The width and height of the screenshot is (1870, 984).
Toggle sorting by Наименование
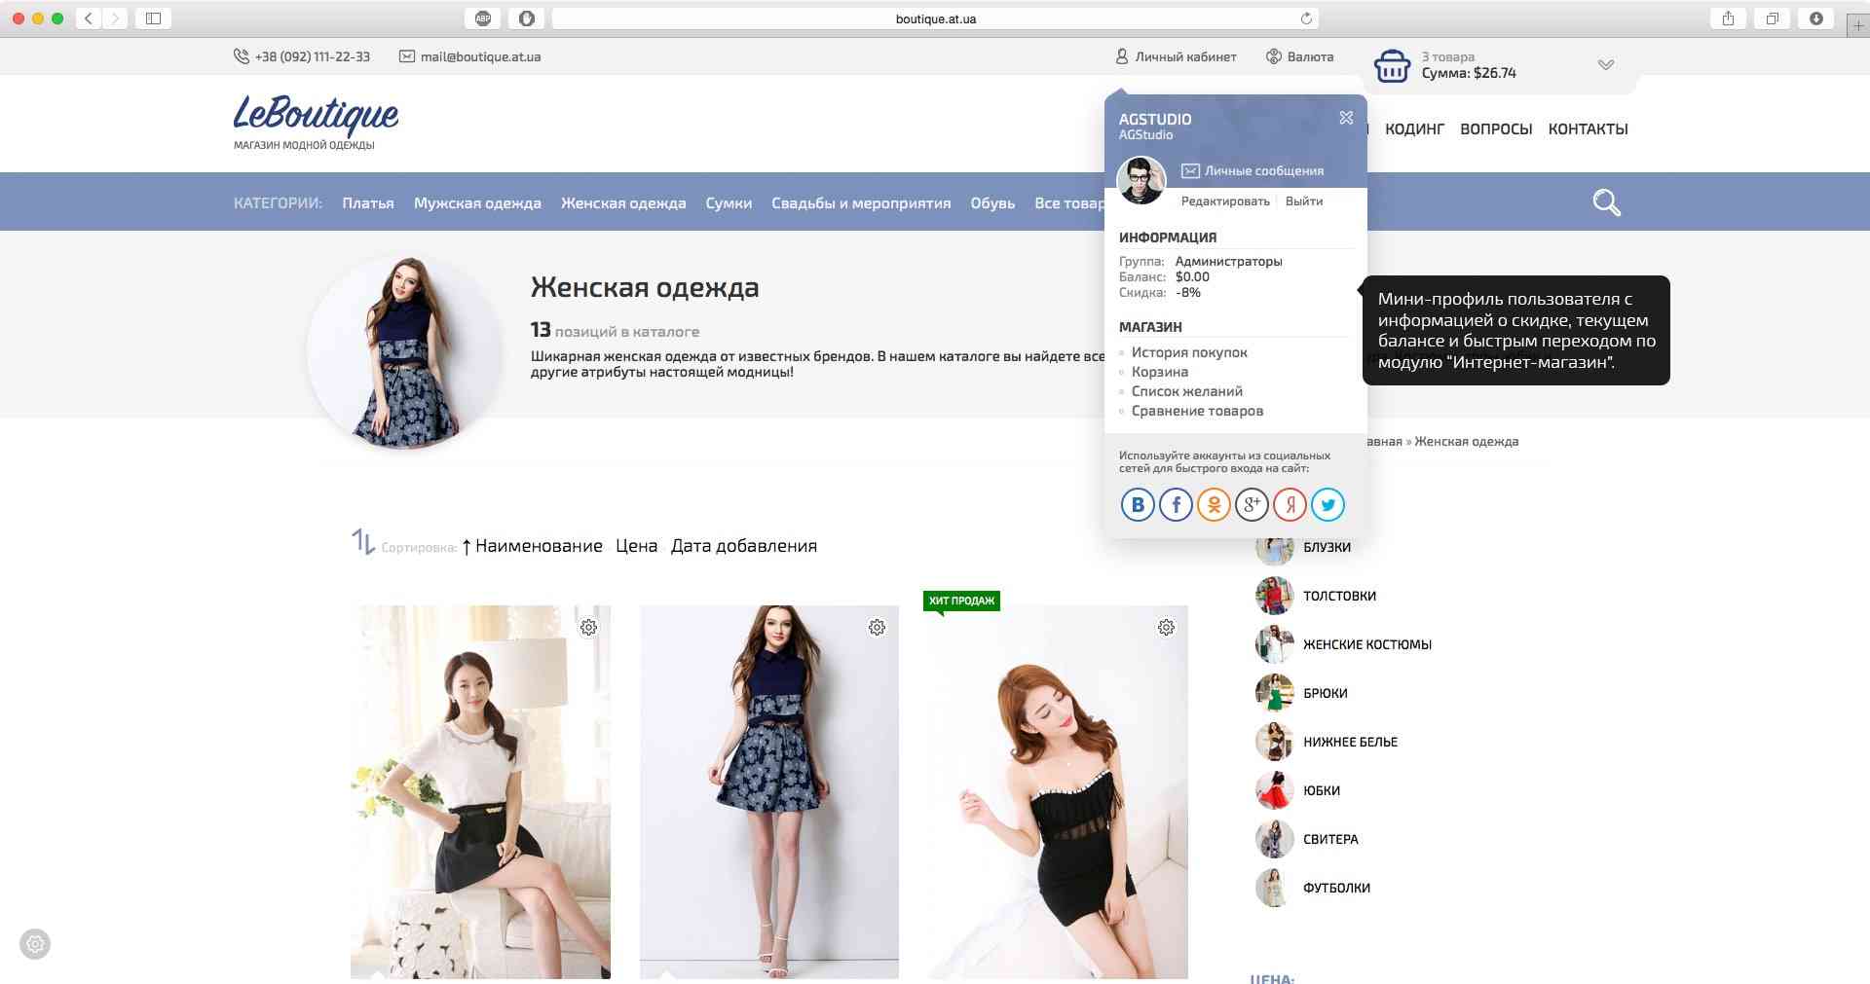coord(538,546)
